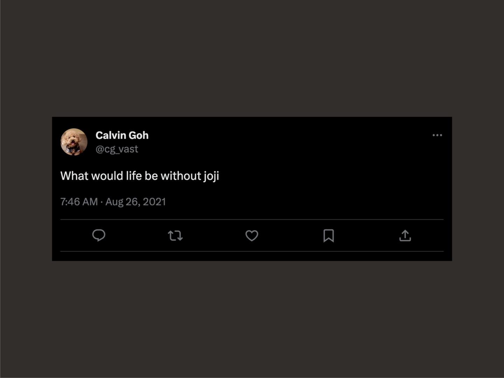504x378 pixels.
Task: Click the word "be" in the tweet
Action: point(151,176)
